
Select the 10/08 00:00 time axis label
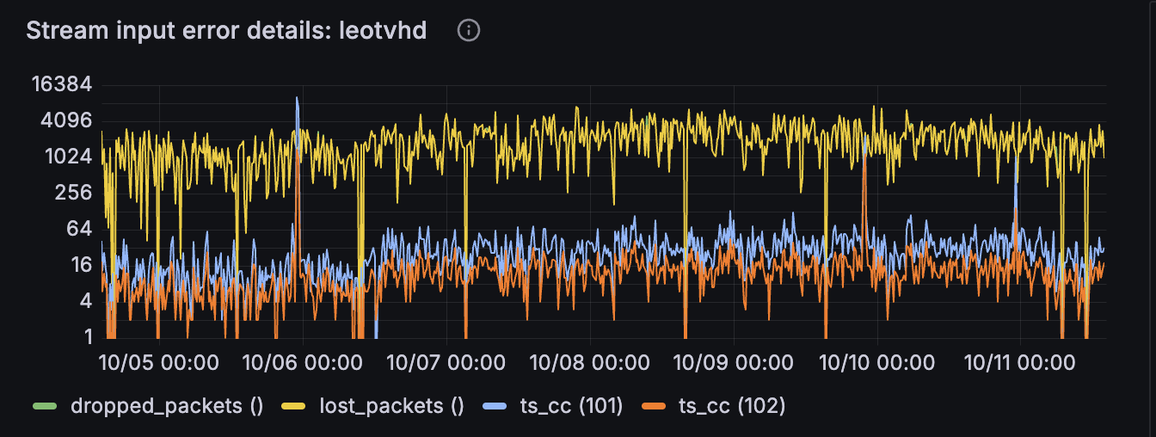(589, 362)
